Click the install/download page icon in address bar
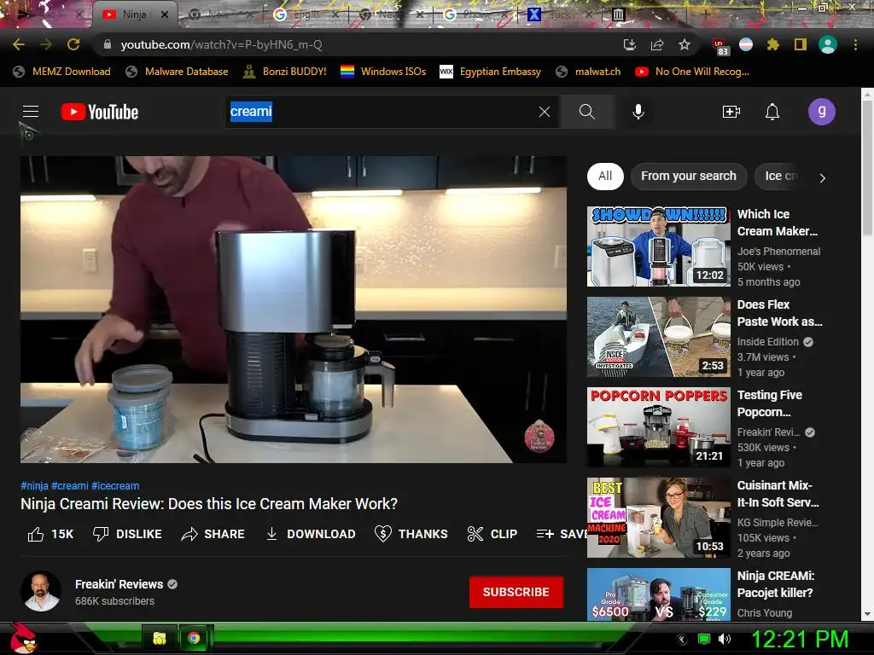 click(629, 44)
